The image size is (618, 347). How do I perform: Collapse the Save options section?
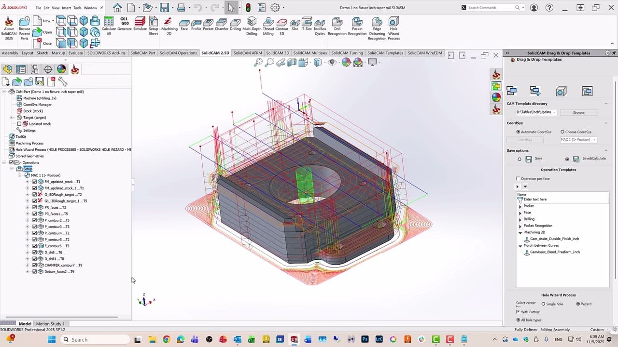606,150
